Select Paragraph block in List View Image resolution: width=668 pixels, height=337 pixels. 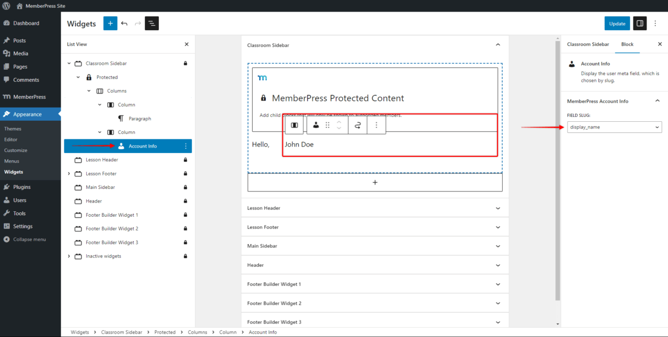[140, 119]
